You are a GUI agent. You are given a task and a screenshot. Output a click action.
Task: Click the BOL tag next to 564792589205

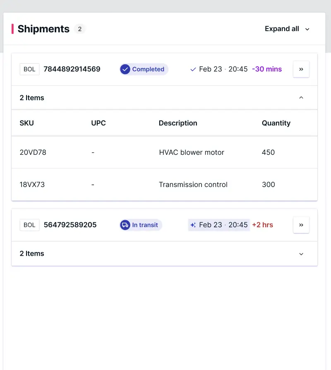click(29, 225)
